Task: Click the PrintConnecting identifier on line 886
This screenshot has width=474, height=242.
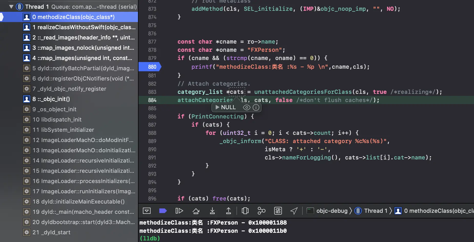Action: (x=218, y=116)
